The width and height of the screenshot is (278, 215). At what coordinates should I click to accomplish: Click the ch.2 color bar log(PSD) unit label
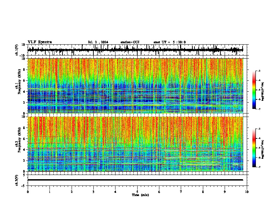click(263, 149)
